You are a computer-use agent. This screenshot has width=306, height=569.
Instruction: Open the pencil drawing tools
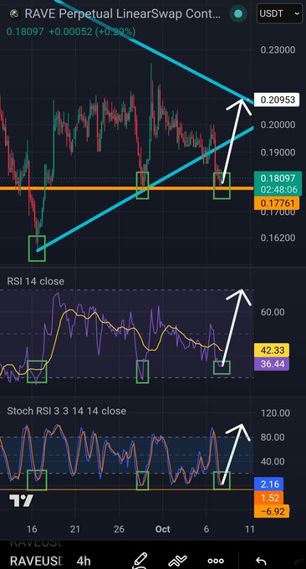(x=140, y=561)
